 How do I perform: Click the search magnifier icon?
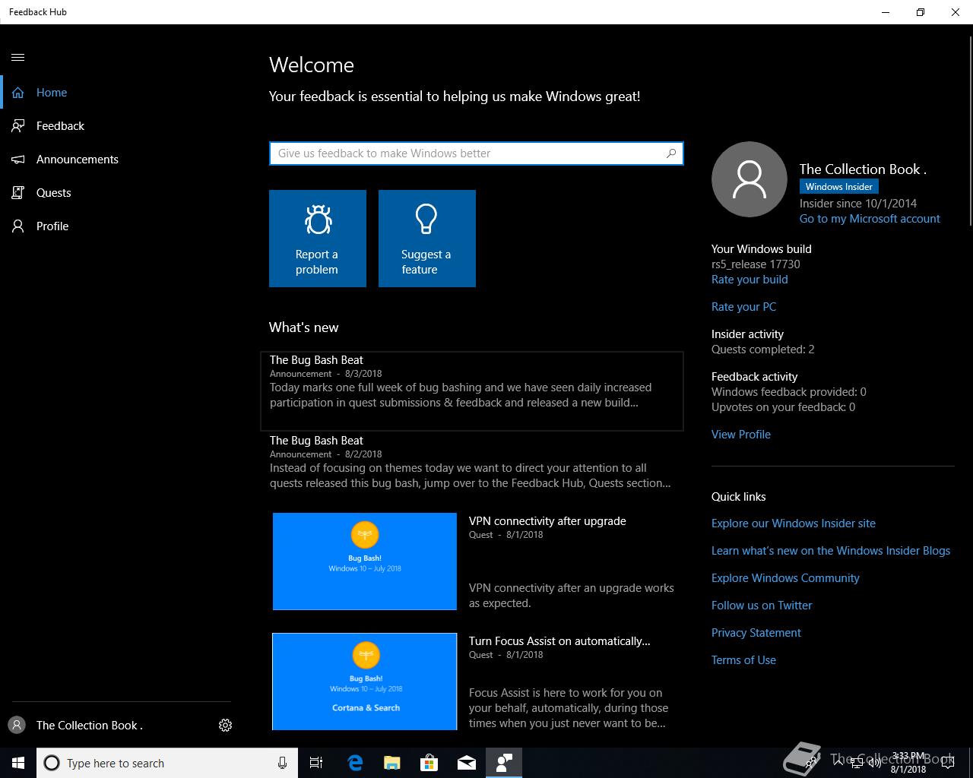pyautogui.click(x=671, y=153)
